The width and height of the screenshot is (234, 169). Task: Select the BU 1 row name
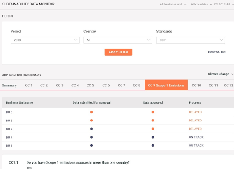[x=9, y=146]
